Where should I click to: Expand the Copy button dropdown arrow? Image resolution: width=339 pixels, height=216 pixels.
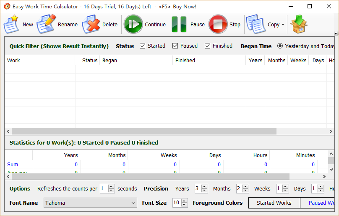[x=283, y=25]
